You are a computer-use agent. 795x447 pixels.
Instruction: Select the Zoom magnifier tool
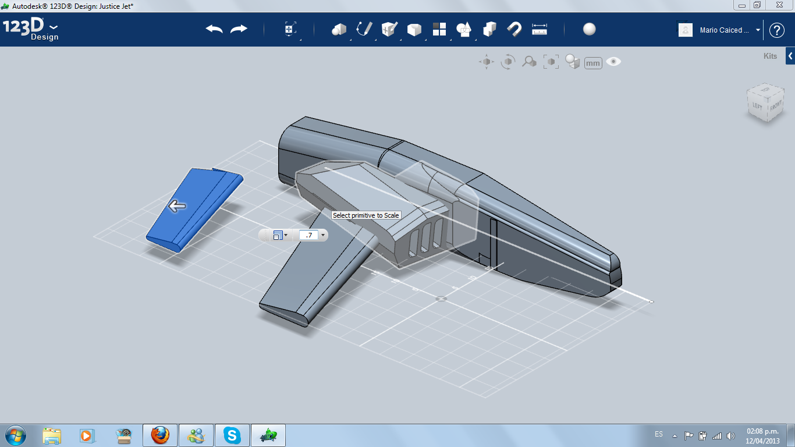529,62
